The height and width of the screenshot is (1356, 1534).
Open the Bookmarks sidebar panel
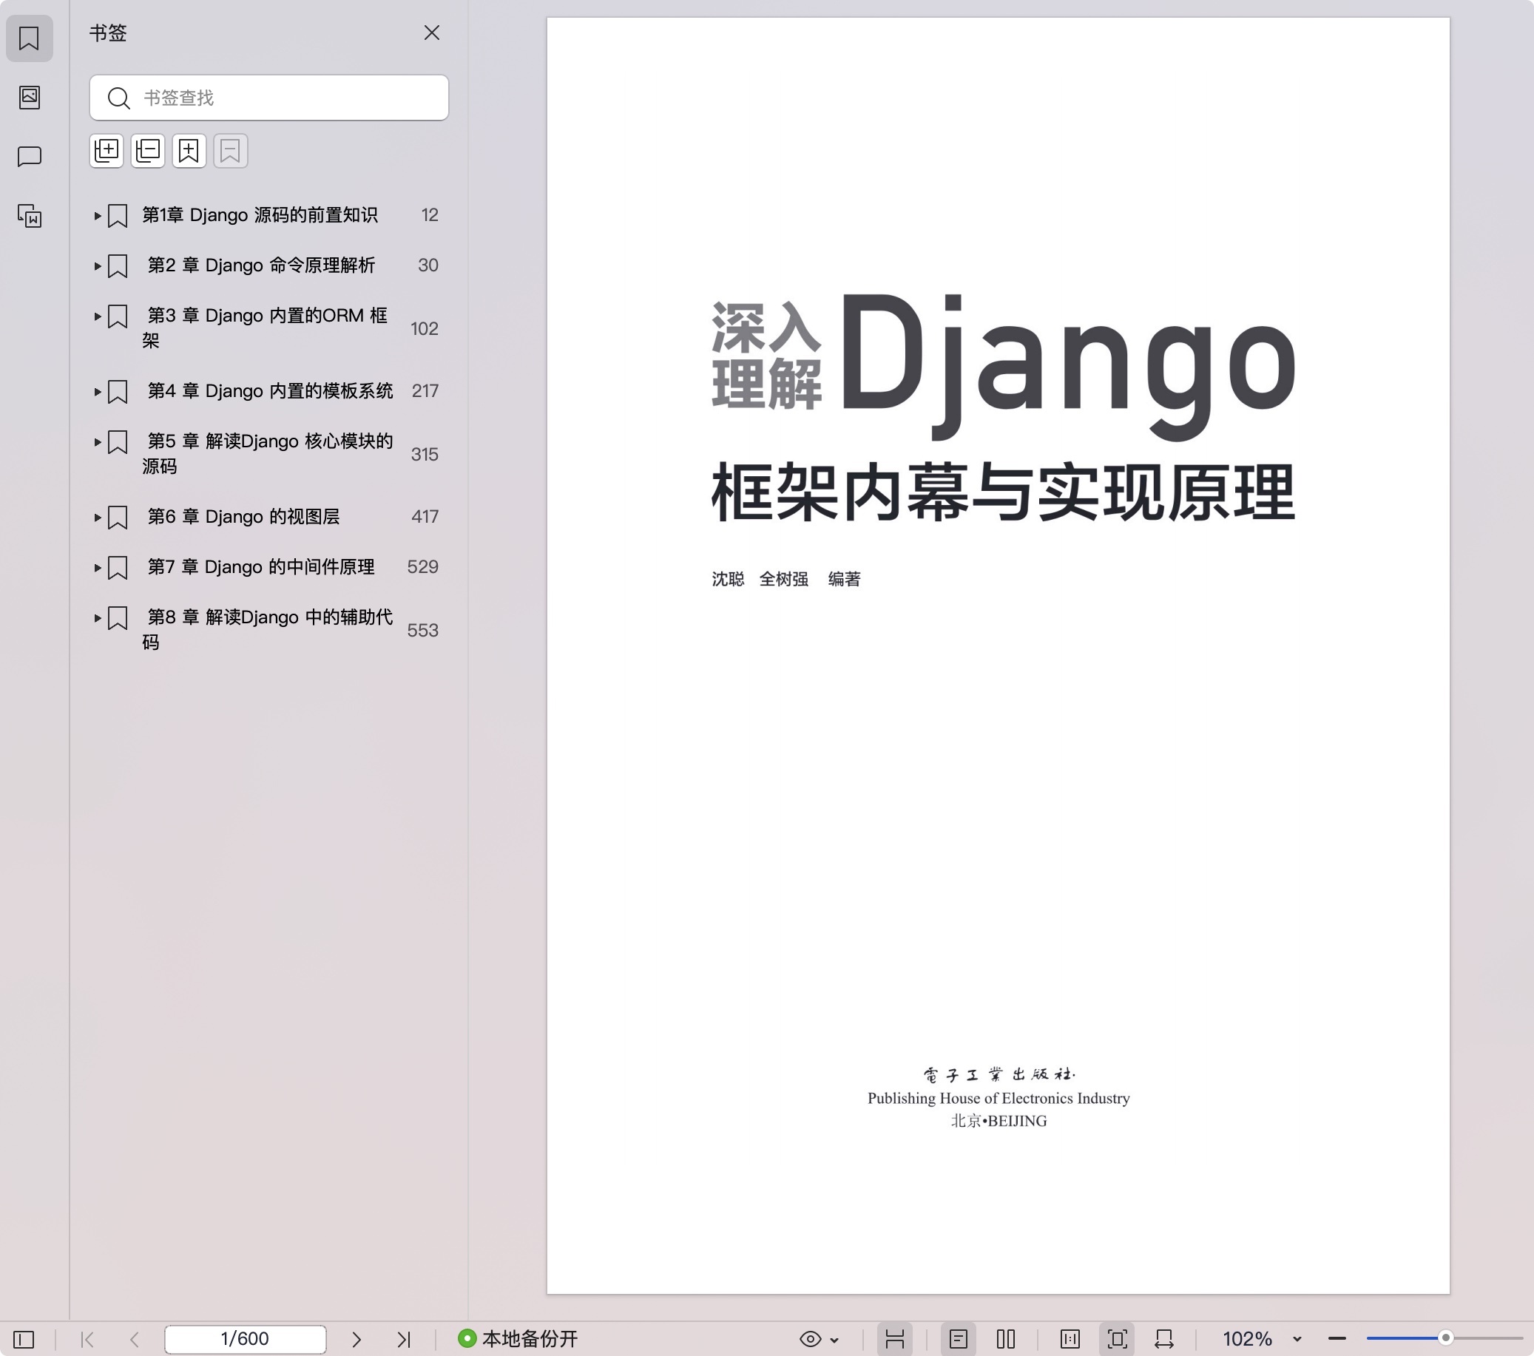[30, 38]
